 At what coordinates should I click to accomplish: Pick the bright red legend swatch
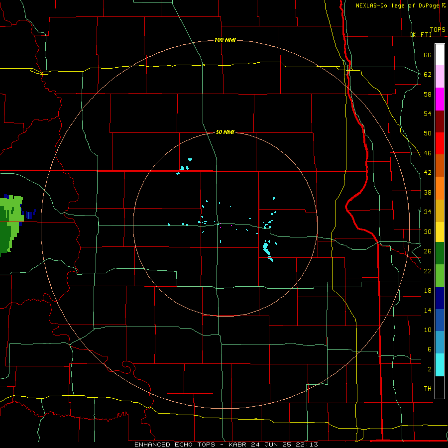440,143
